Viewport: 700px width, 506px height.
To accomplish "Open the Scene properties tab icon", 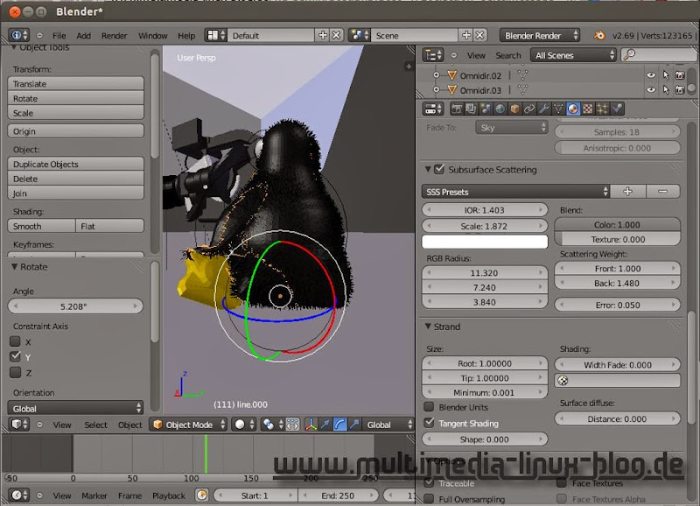I will tap(486, 109).
